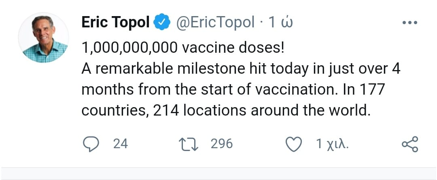Open the @EricTopol handle link
Screen dimensions: 437x180
click(x=214, y=23)
